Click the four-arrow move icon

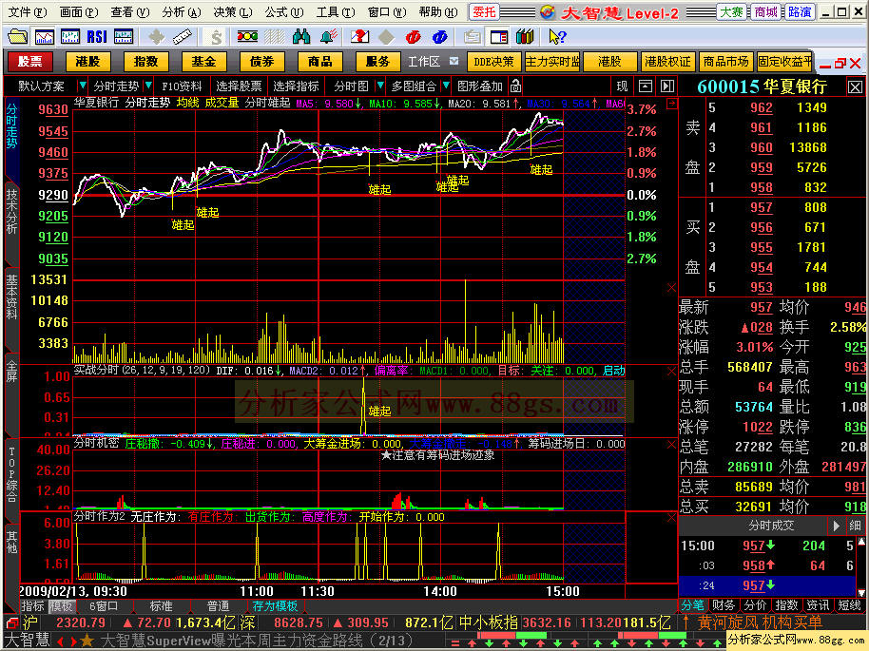click(156, 37)
